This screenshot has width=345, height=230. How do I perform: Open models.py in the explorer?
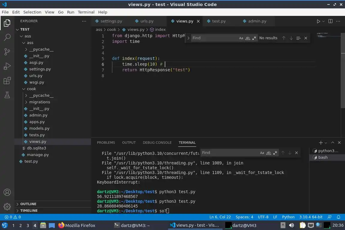[x=39, y=128]
